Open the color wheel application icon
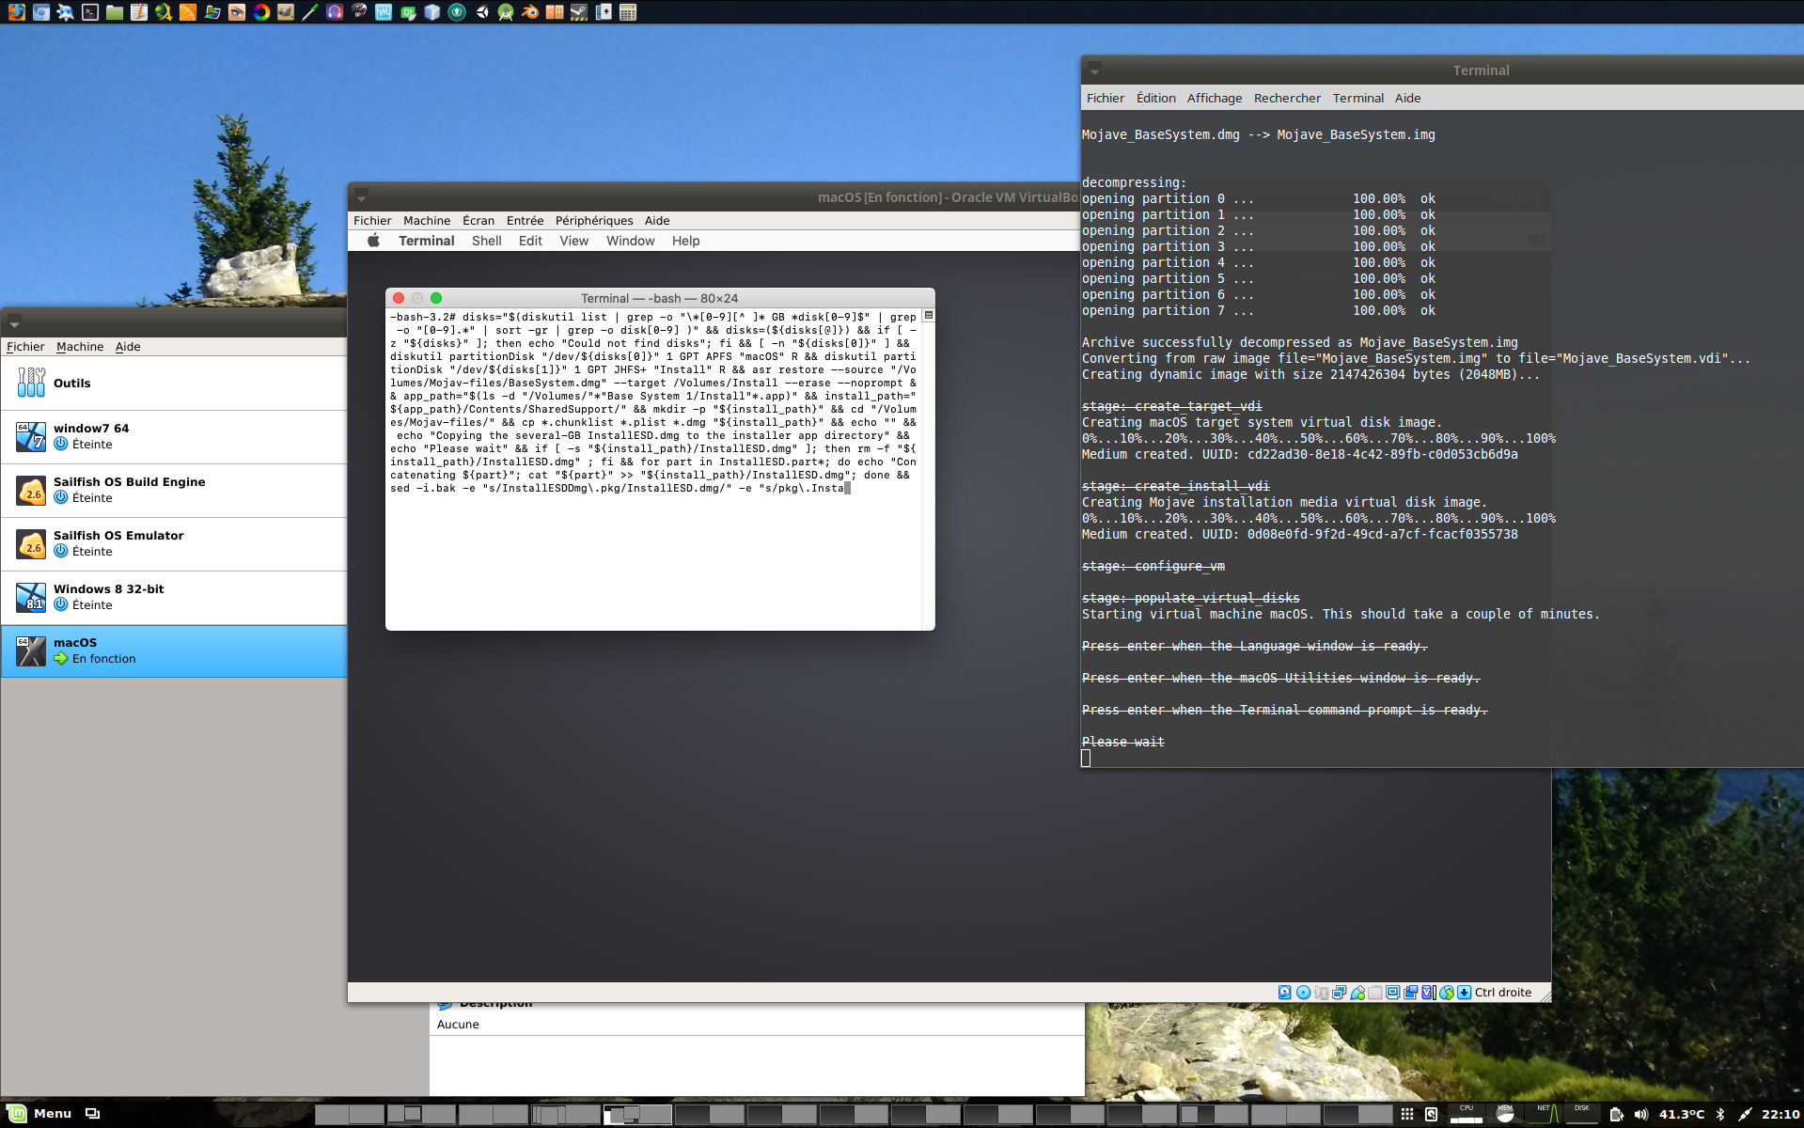1804x1128 pixels. click(x=261, y=12)
